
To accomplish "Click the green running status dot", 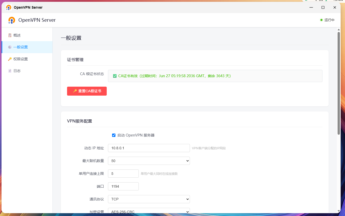I will (x=321, y=20).
